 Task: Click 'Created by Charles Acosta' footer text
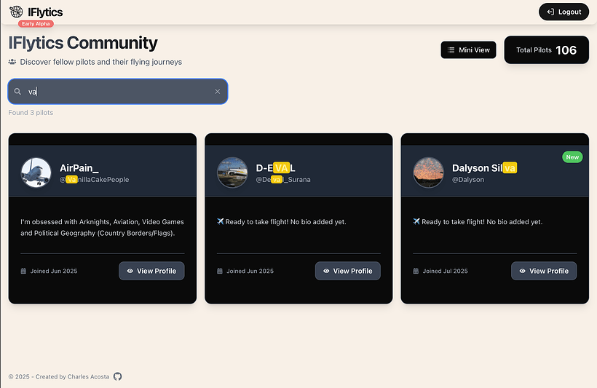coord(72,376)
